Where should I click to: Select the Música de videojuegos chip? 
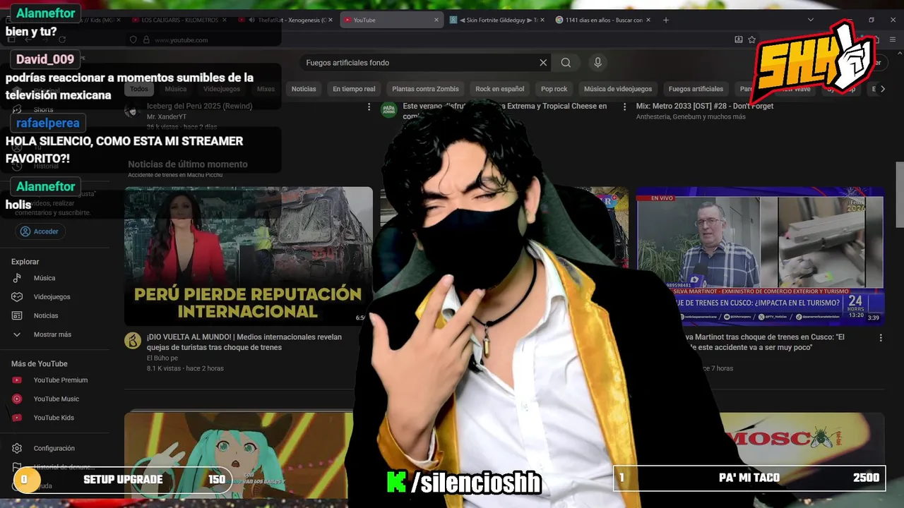coord(618,89)
